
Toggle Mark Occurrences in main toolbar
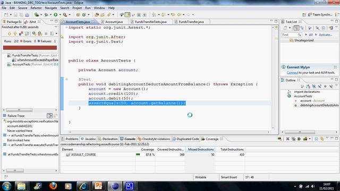click(x=127, y=15)
